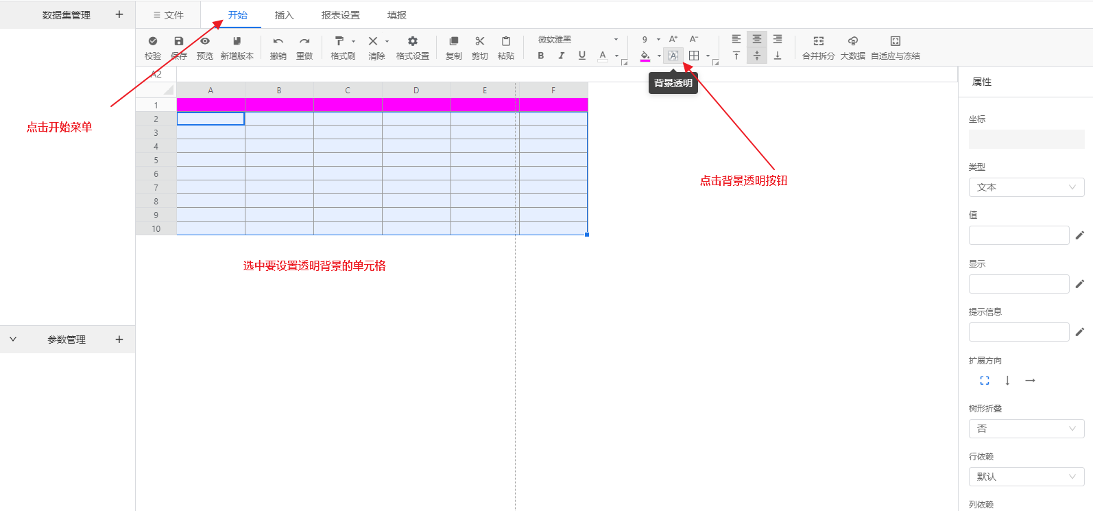Click the 显示 input field
Viewport: 1093px width, 511px height.
pyautogui.click(x=1019, y=284)
